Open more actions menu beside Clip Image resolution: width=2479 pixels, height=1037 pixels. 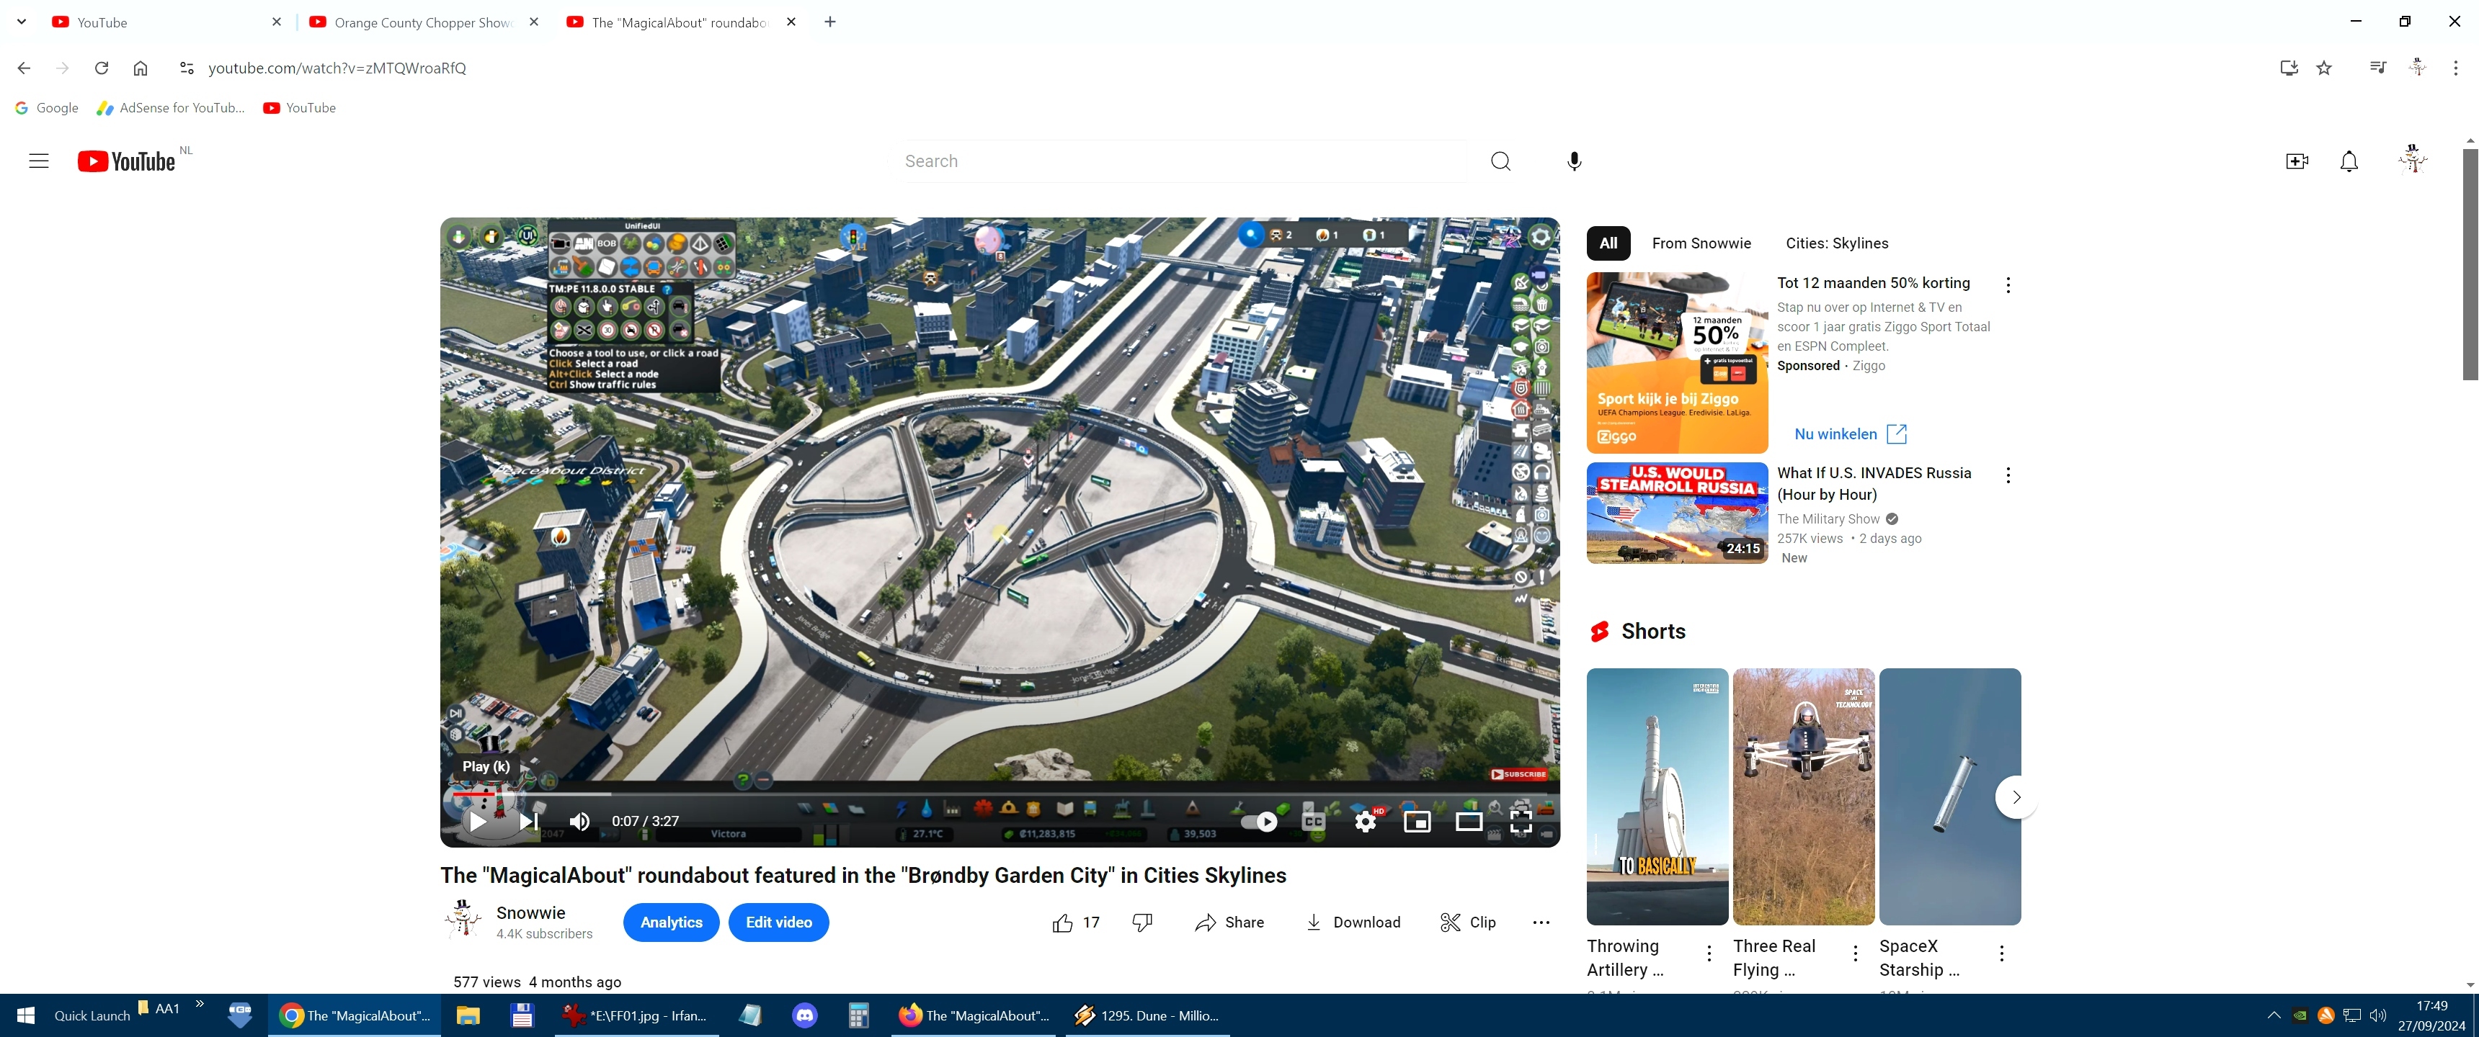1541,922
